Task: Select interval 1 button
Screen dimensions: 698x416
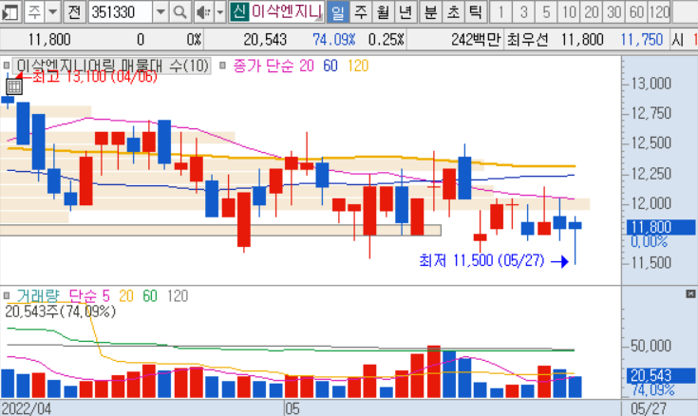Action: (500, 12)
